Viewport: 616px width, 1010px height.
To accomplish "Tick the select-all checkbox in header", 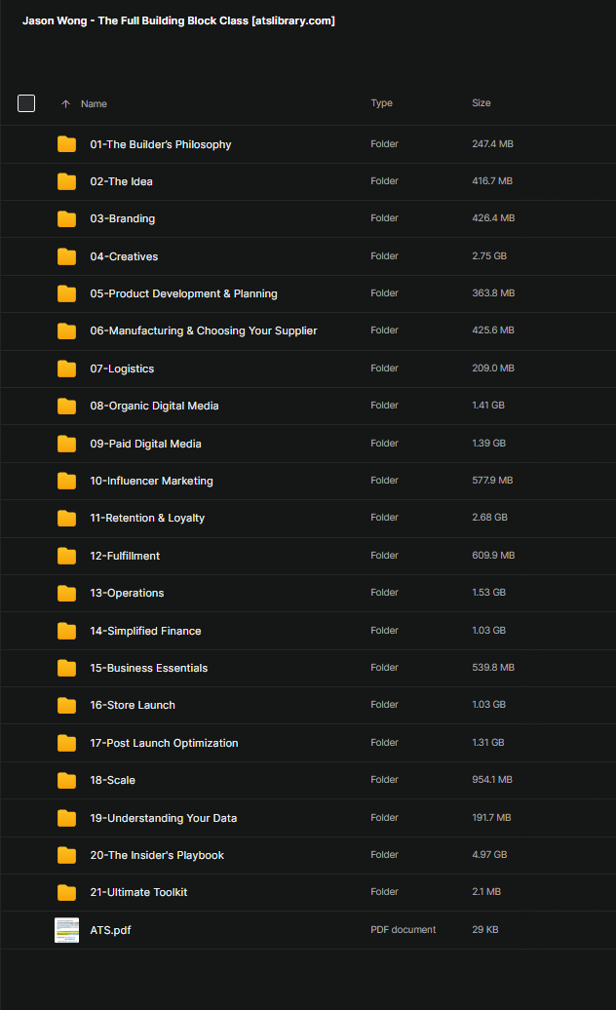I will pos(26,103).
